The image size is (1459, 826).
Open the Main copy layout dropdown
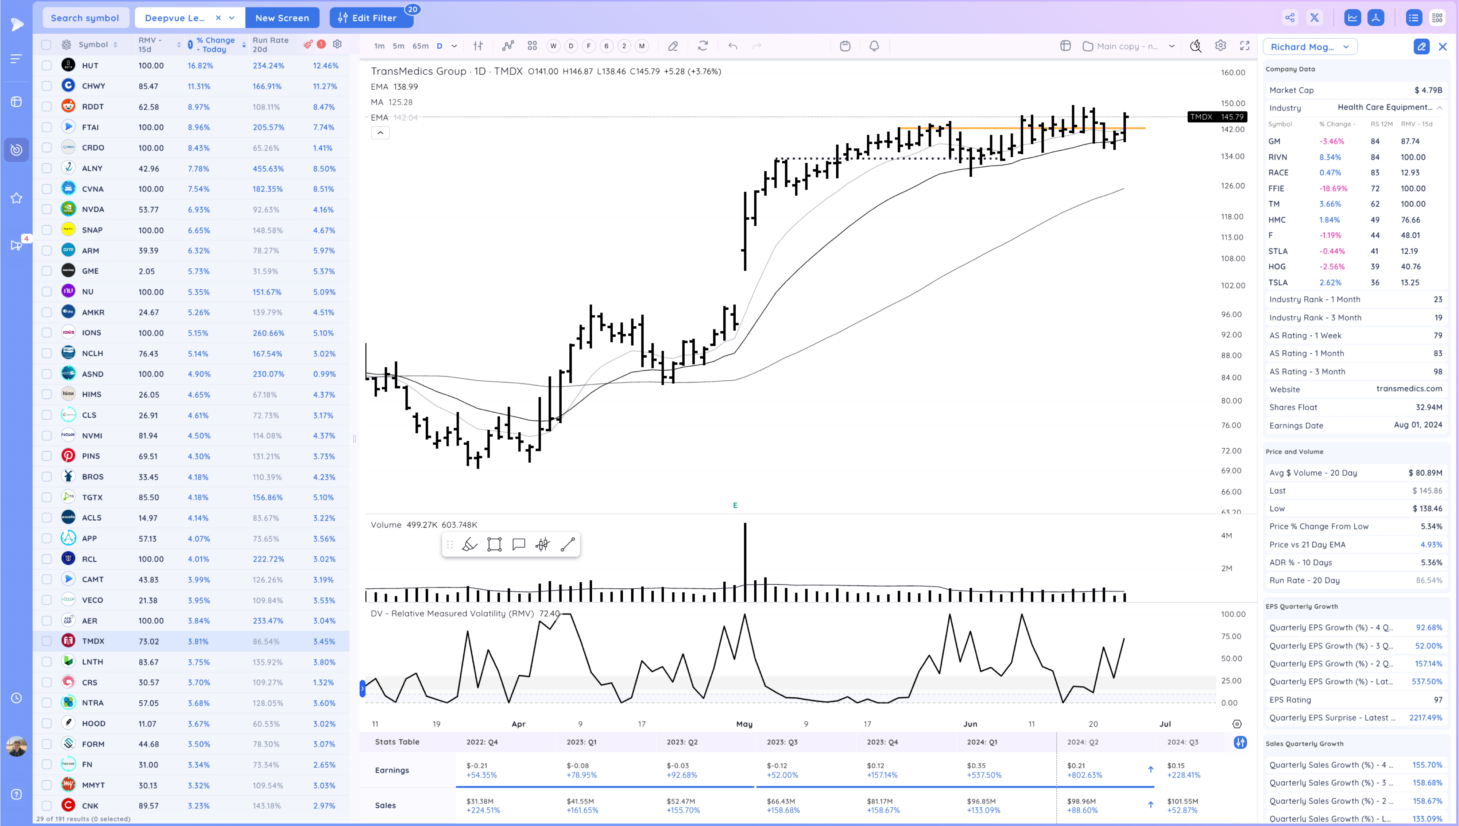point(1171,46)
